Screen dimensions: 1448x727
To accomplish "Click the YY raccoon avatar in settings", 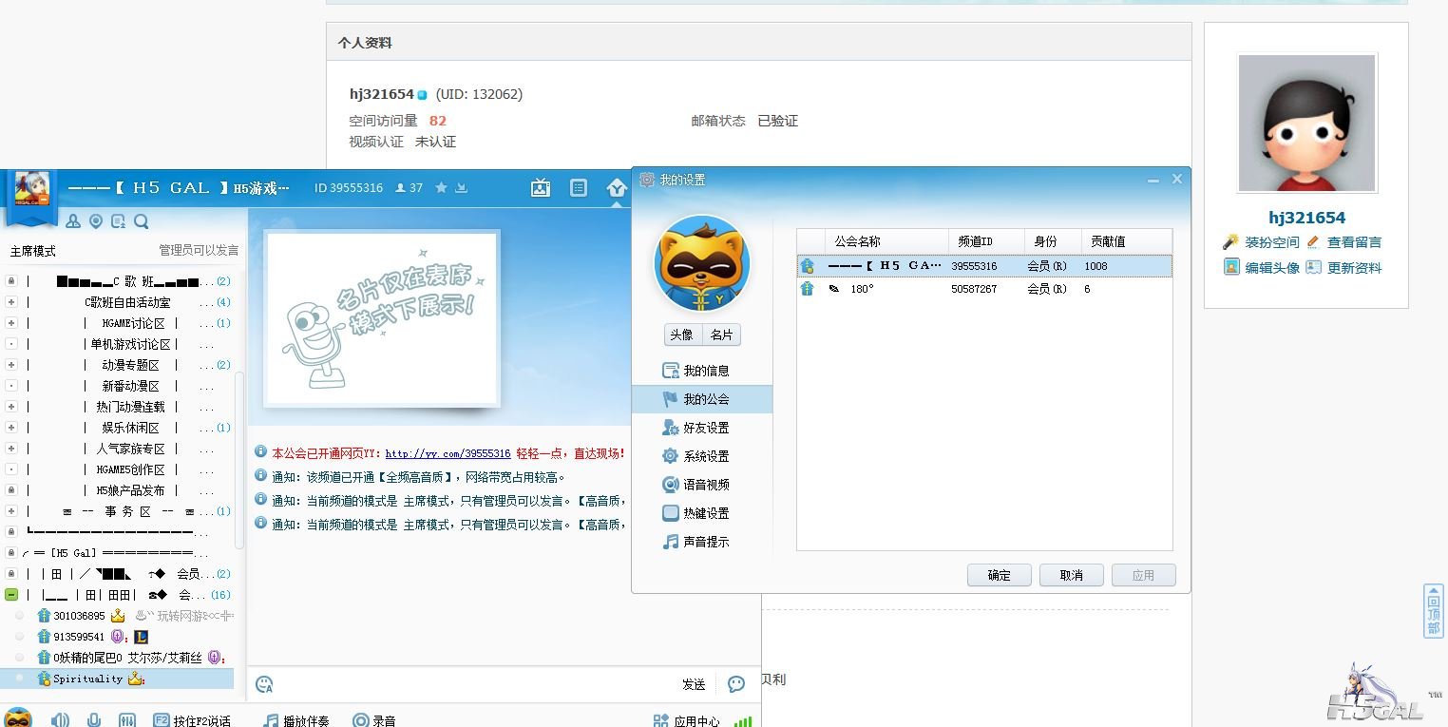I will [702, 264].
